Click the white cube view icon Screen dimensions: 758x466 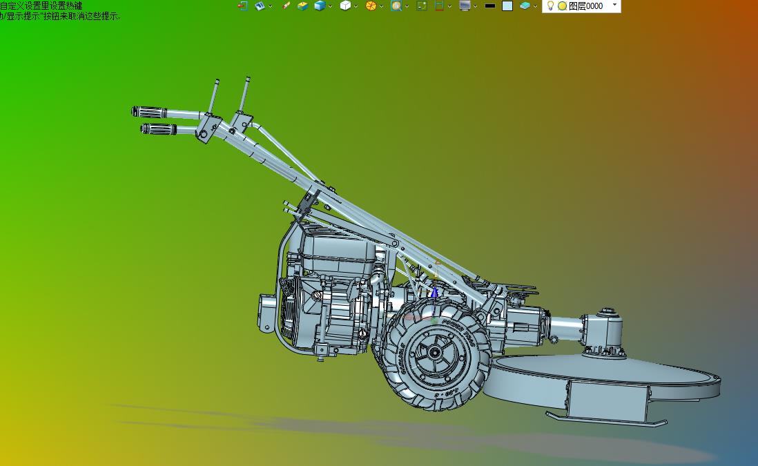[345, 6]
